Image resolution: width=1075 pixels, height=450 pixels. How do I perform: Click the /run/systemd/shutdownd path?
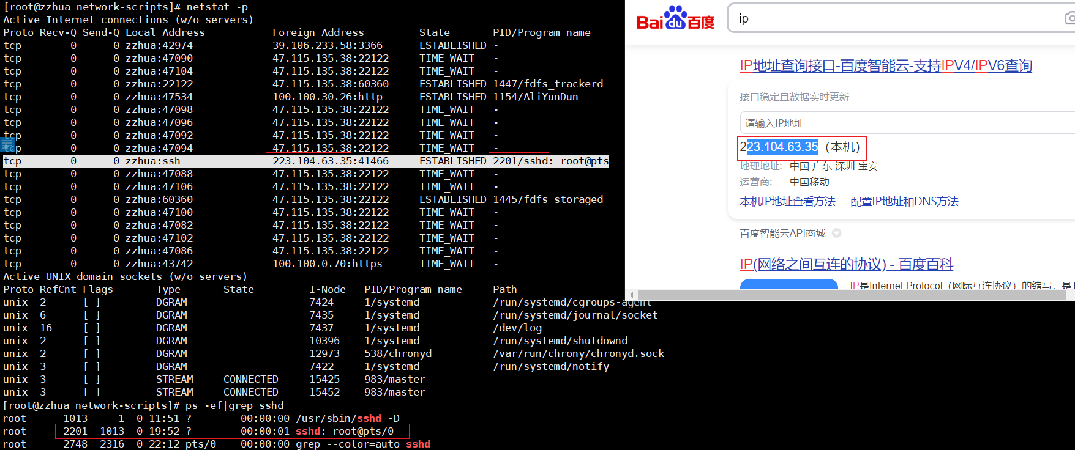pos(560,341)
